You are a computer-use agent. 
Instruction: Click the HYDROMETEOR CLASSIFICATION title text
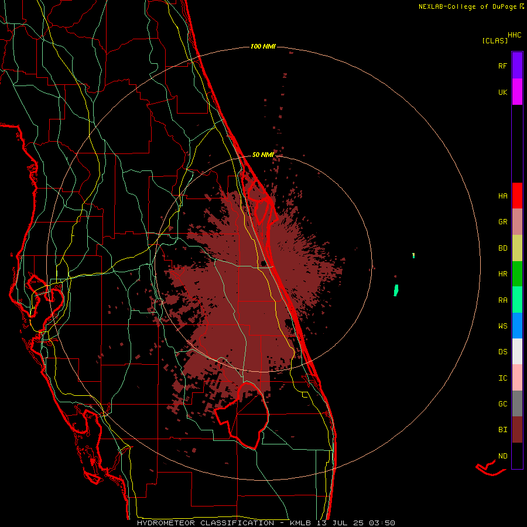pos(206,523)
